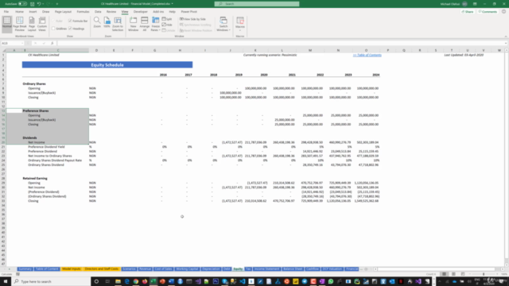
Task: Toggle Gridlines checkbox
Action: [x=53, y=29]
